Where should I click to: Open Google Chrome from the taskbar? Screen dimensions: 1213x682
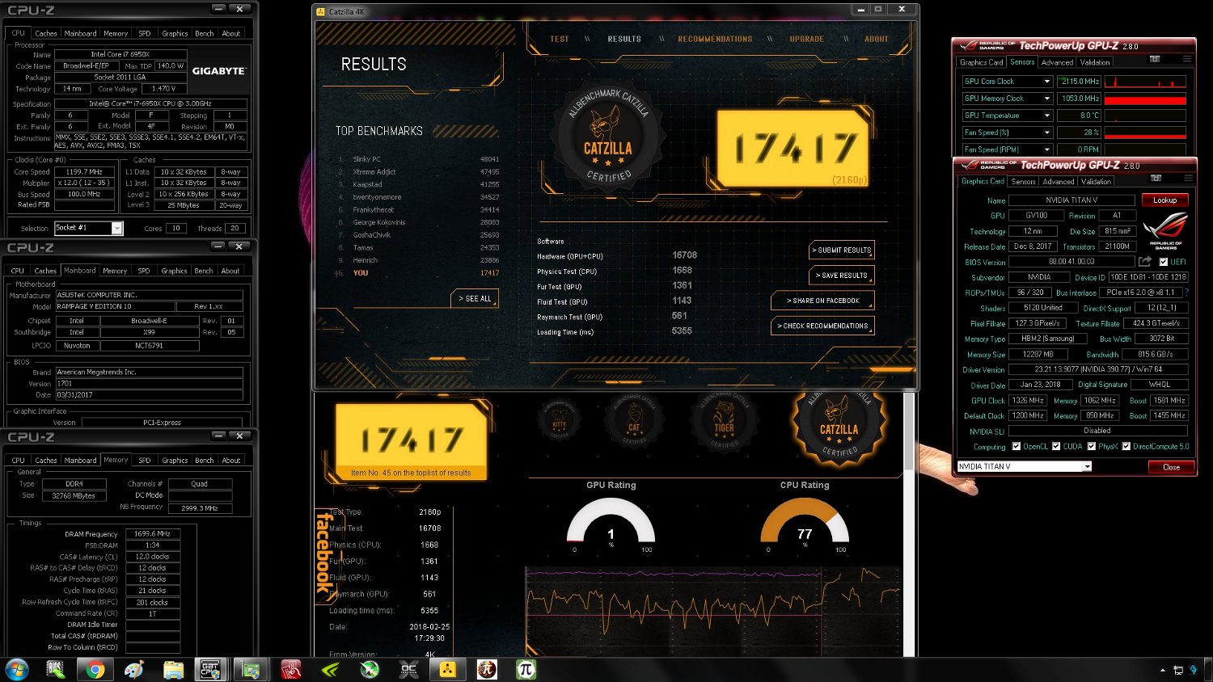pyautogui.click(x=95, y=669)
